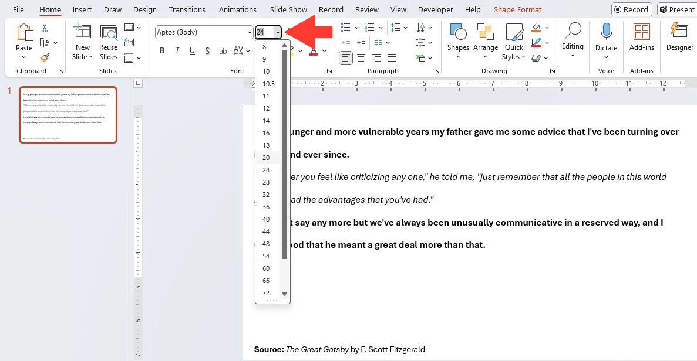Switch to the Insert tab
Image resolution: width=697 pixels, height=361 pixels.
click(82, 9)
